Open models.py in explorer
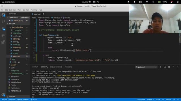 pos(18,47)
